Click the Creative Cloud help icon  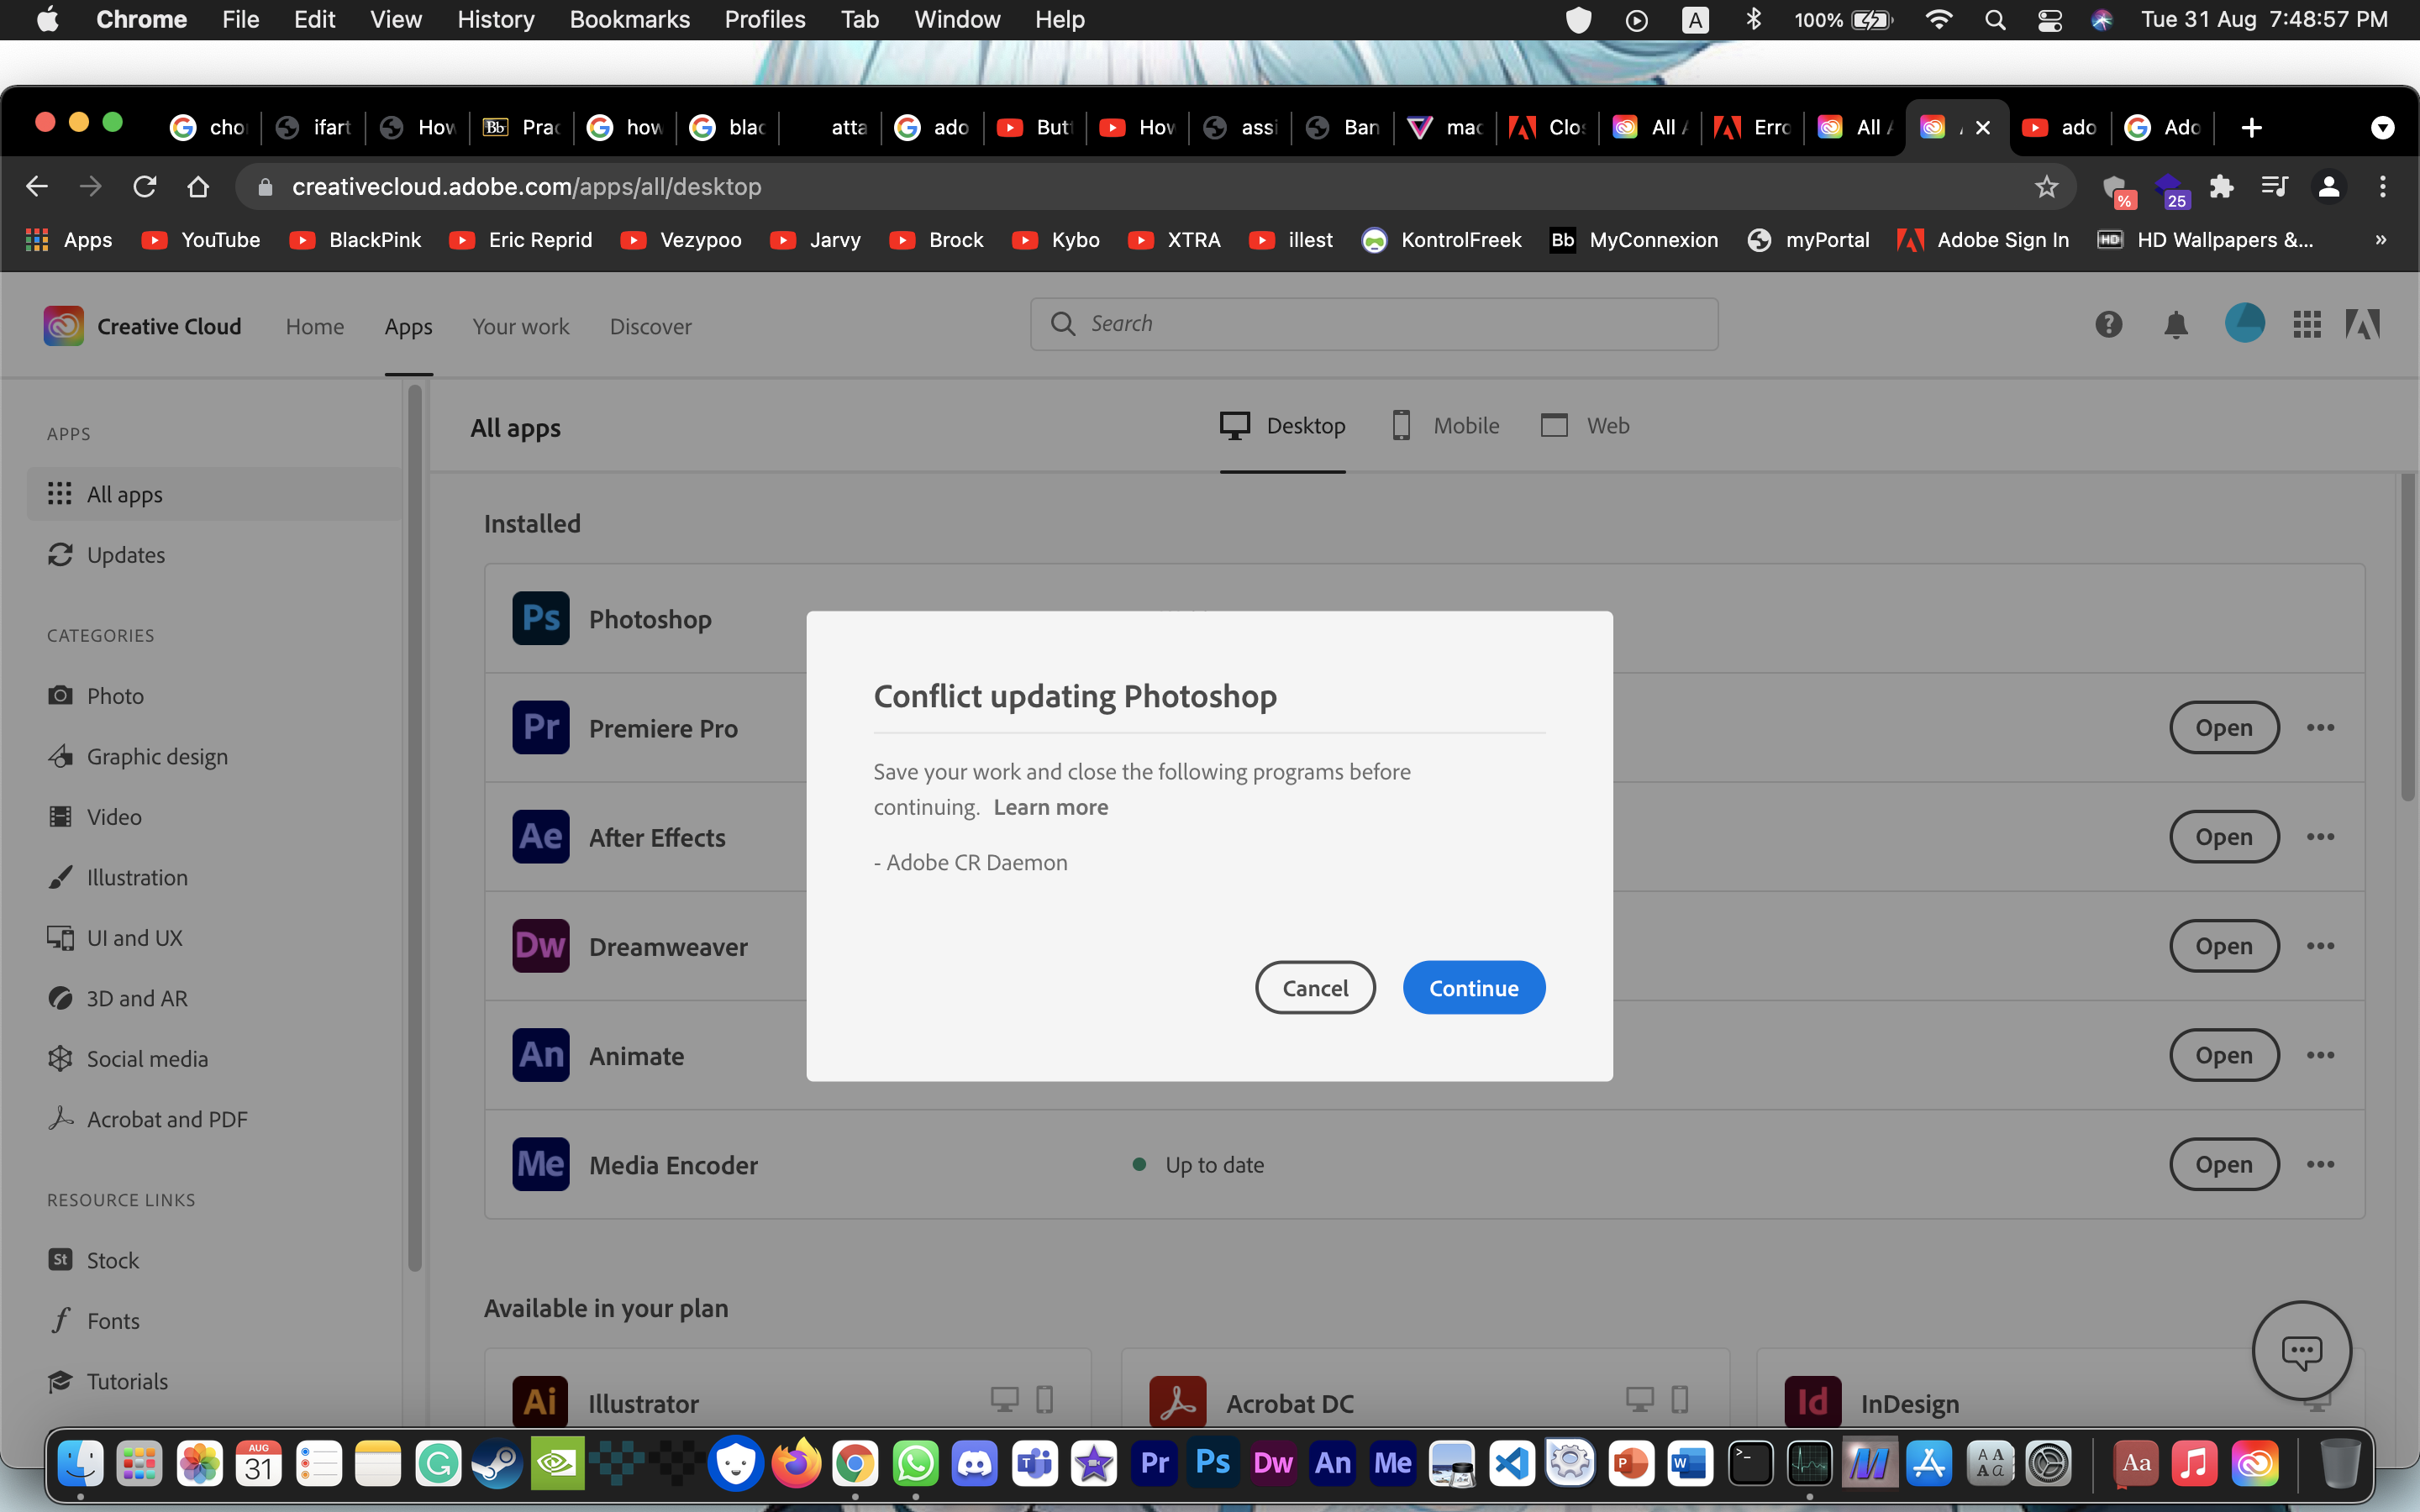click(x=2109, y=324)
